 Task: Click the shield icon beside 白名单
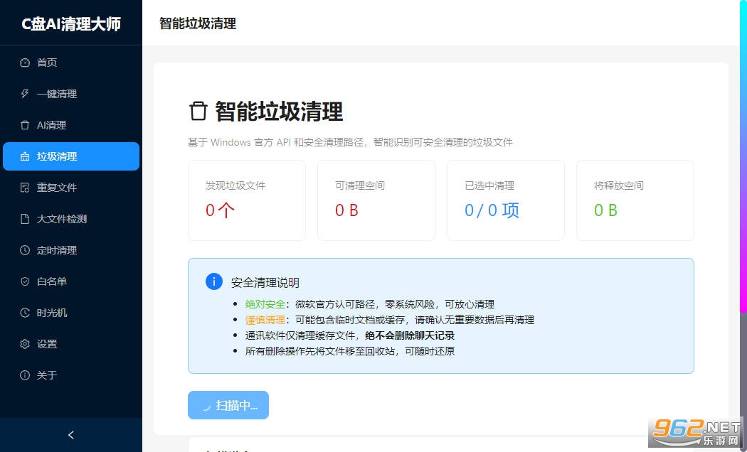point(25,281)
